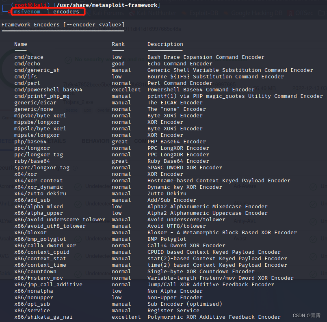Select the 'cmd/echo' encoder name

click(x=27, y=64)
